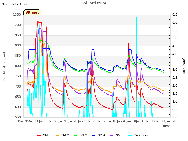
Task: Click the red SM 1 peak above 1000 mV
Action: tap(38, 21)
